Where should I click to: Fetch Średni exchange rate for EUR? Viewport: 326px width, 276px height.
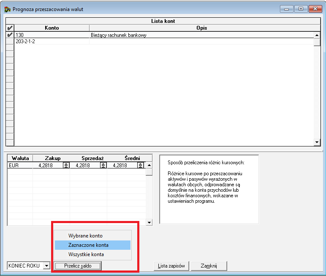point(141,166)
